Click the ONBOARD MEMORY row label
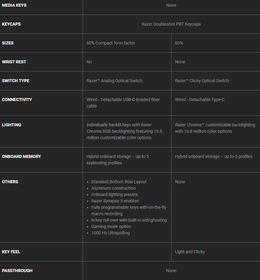The height and width of the screenshot is (280, 260). pyautogui.click(x=21, y=156)
